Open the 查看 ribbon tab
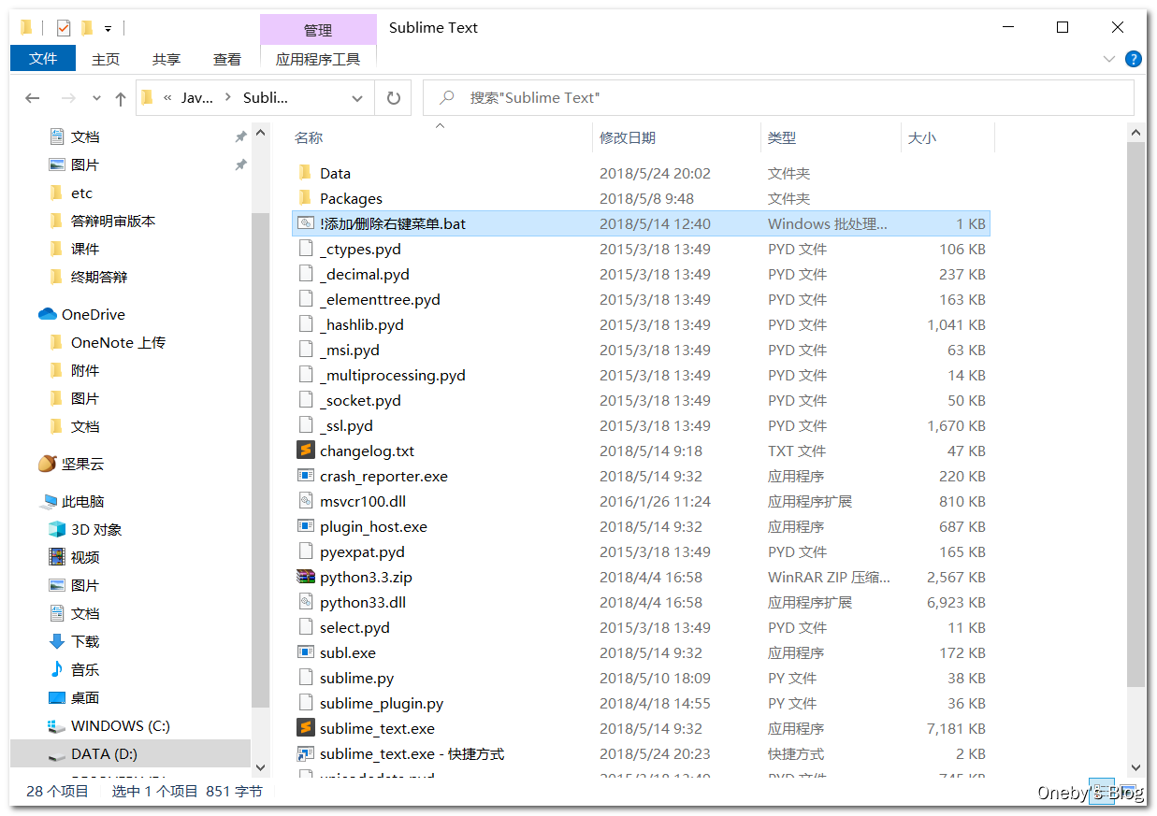1157x816 pixels. click(x=227, y=59)
